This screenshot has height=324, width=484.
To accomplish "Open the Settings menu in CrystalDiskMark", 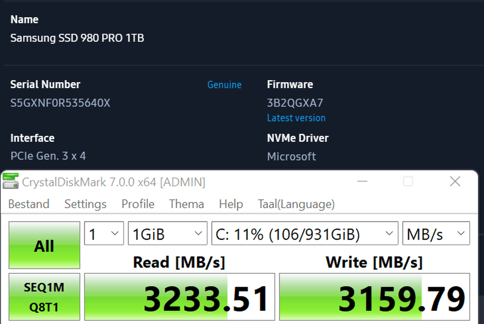I will [85, 204].
